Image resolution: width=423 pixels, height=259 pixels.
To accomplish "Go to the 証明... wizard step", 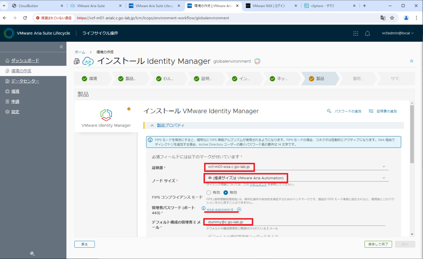I will click(206, 79).
